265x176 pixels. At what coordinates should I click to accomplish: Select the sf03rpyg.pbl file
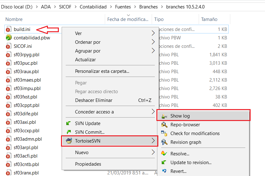(x=26, y=55)
